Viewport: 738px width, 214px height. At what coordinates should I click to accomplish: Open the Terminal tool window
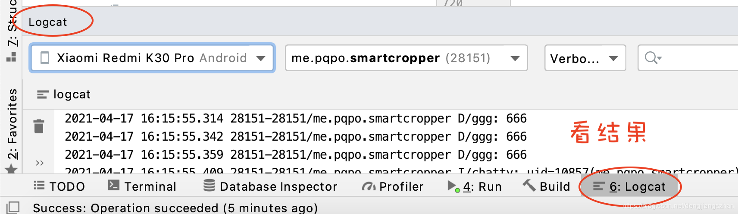142,186
